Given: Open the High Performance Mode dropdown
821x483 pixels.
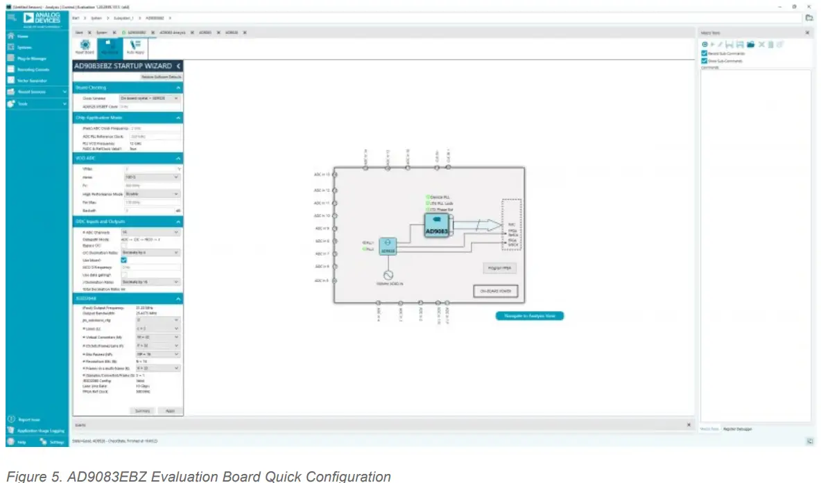Looking at the screenshot, I should [152, 194].
